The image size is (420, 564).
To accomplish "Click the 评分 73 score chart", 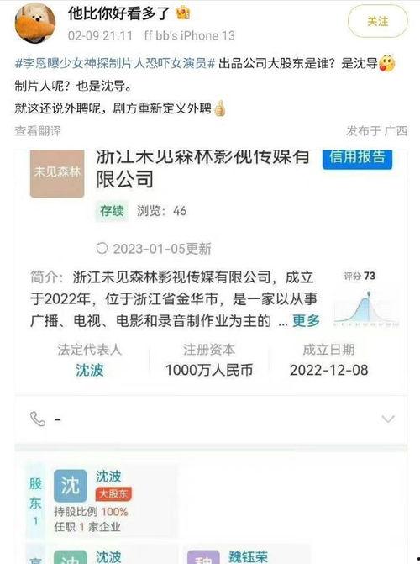I will 366,299.
